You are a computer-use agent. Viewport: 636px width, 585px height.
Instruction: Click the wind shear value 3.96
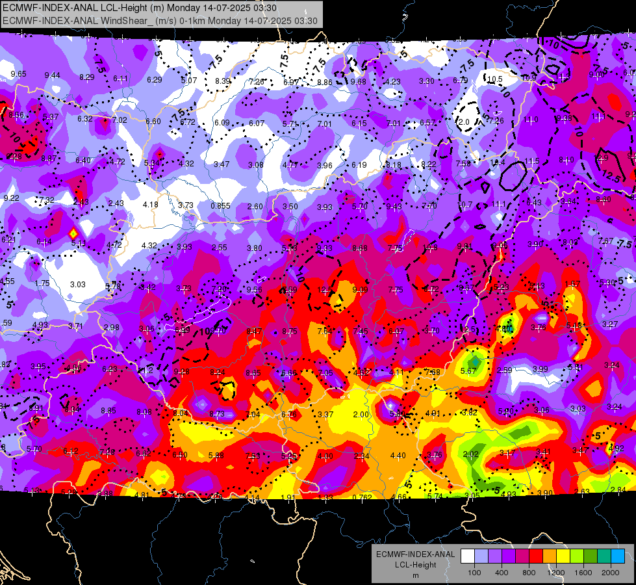(x=324, y=166)
